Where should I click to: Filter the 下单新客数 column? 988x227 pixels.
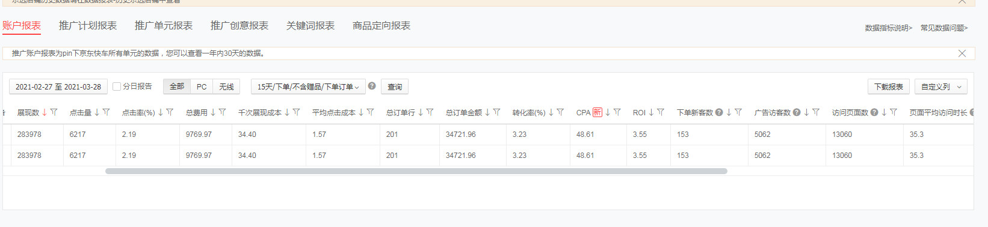(x=738, y=112)
